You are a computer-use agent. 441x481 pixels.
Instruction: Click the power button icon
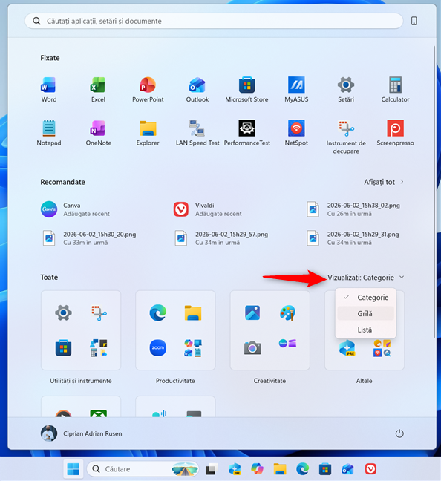[x=399, y=433]
